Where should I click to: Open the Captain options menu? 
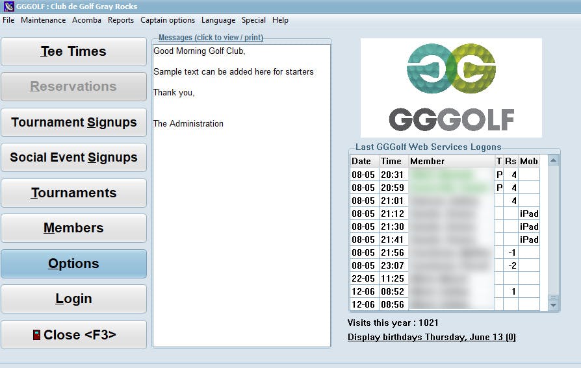(168, 20)
